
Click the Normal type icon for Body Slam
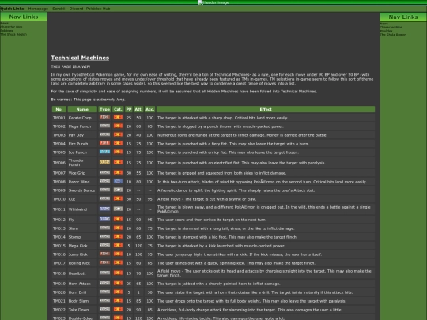pos(104,300)
